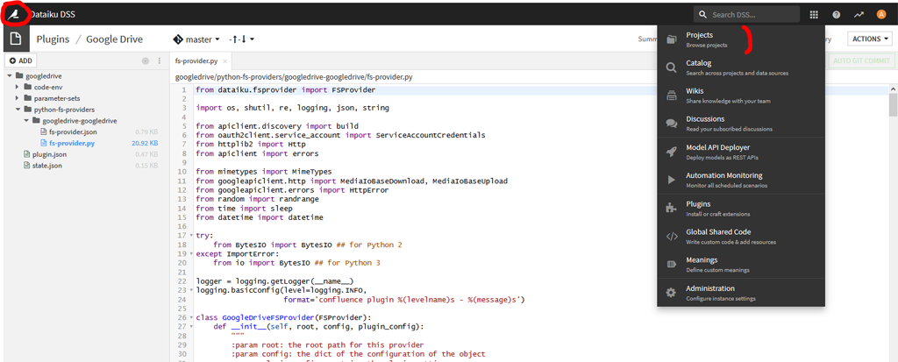Collapse the googledrive root folder arrow
This screenshot has width=898, height=362.
point(10,75)
